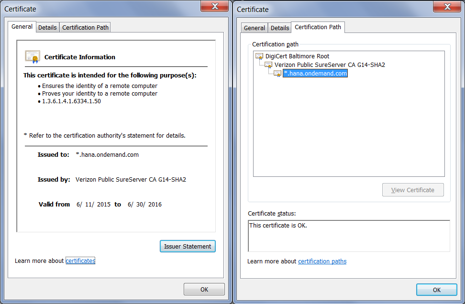
Task: Click the Verizon Public SureServer certificate icon
Action: coord(268,65)
